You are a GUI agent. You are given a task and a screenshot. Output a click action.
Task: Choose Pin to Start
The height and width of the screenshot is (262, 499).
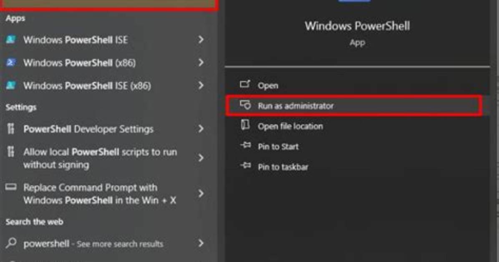point(358,146)
